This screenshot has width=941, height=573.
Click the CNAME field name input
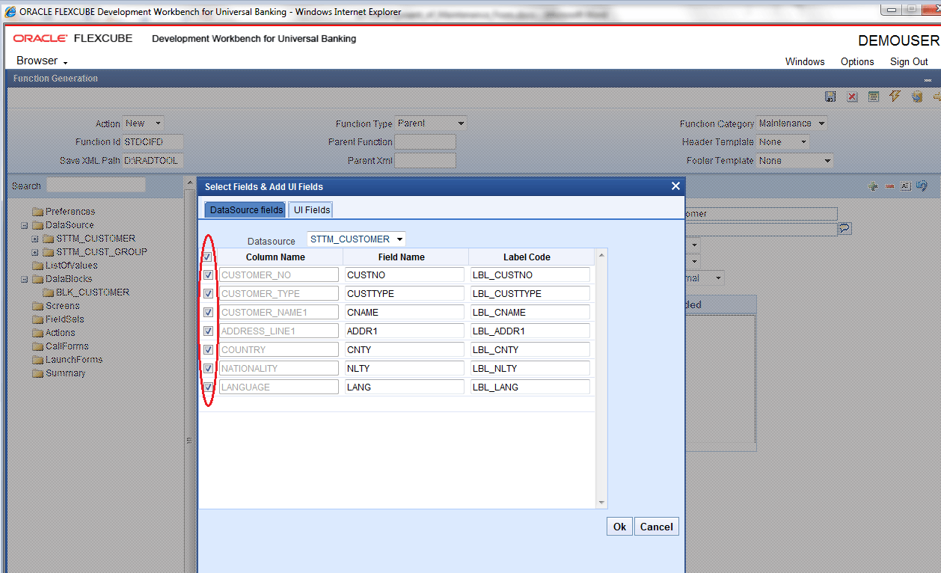405,313
